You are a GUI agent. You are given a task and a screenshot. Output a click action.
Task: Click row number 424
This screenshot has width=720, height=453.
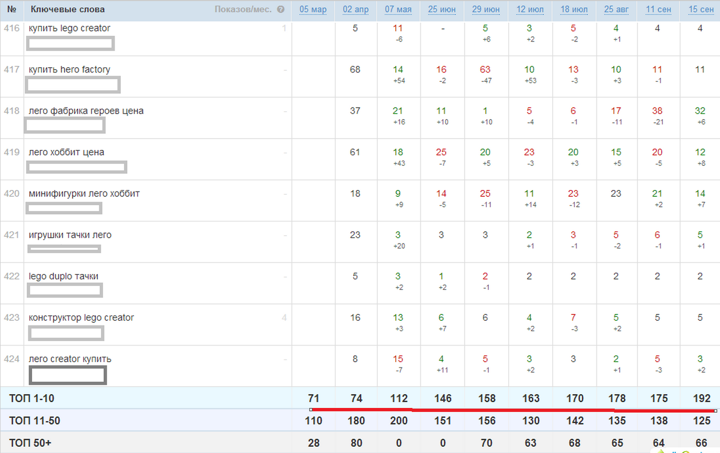click(x=12, y=359)
